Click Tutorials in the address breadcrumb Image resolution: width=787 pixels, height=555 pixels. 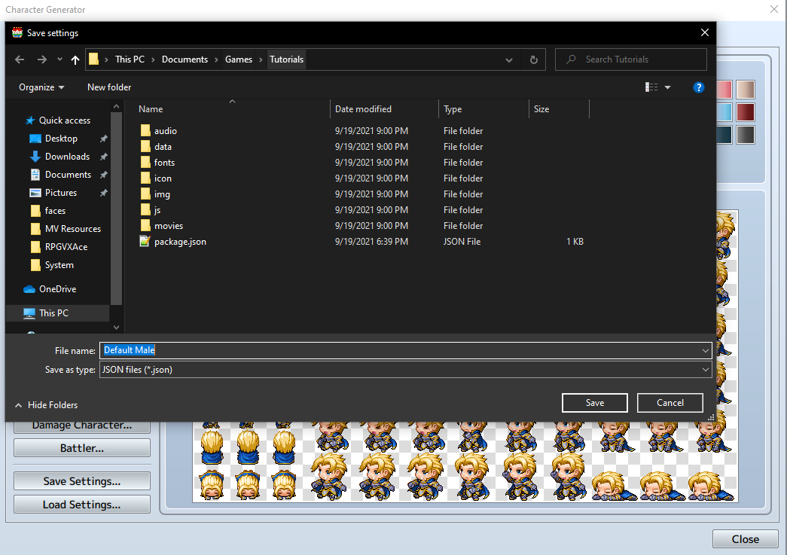click(287, 59)
